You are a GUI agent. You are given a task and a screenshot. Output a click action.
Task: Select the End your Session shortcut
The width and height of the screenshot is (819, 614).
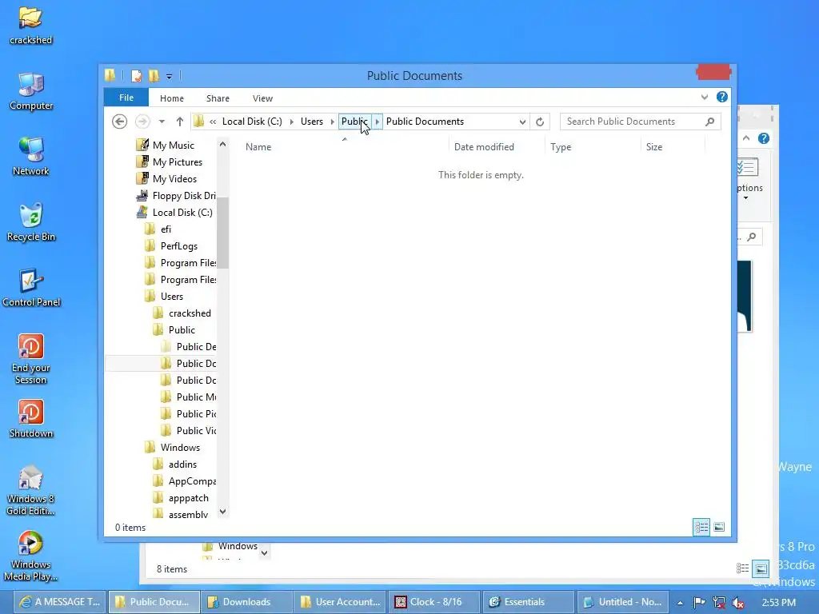pos(31,359)
